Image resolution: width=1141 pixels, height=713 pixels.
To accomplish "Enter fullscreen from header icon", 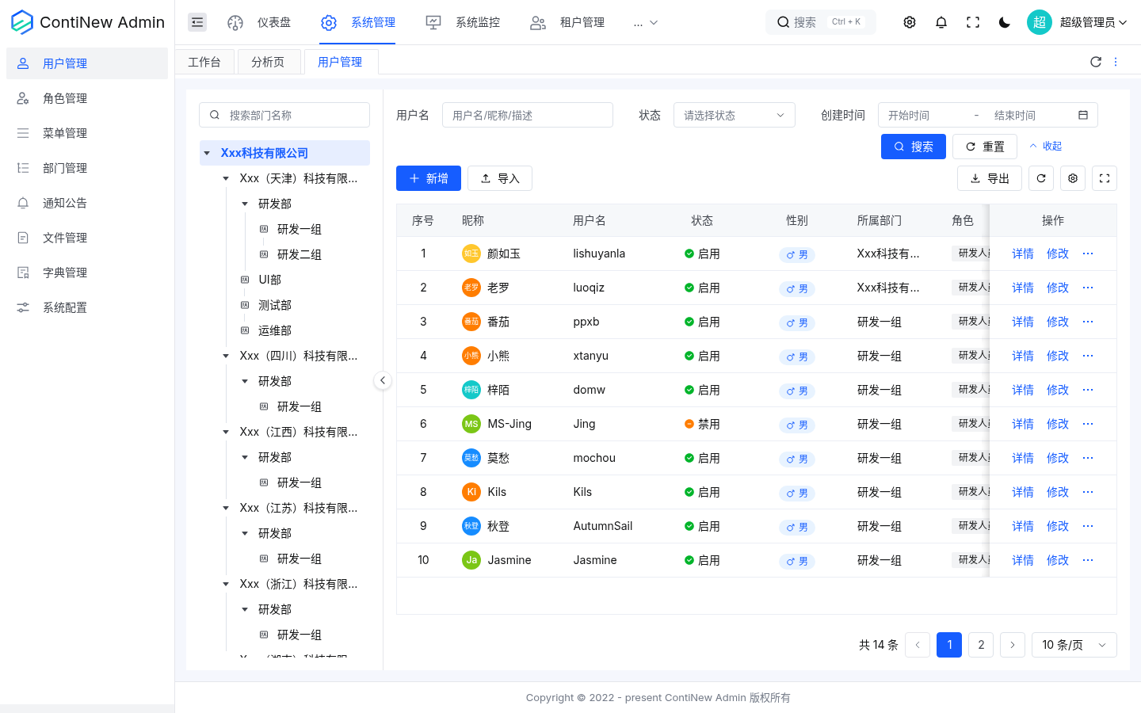I will [x=973, y=22].
